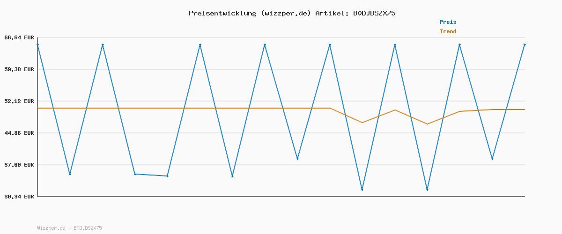Click the second price data point, first low
The image size is (562, 234).
tap(70, 174)
